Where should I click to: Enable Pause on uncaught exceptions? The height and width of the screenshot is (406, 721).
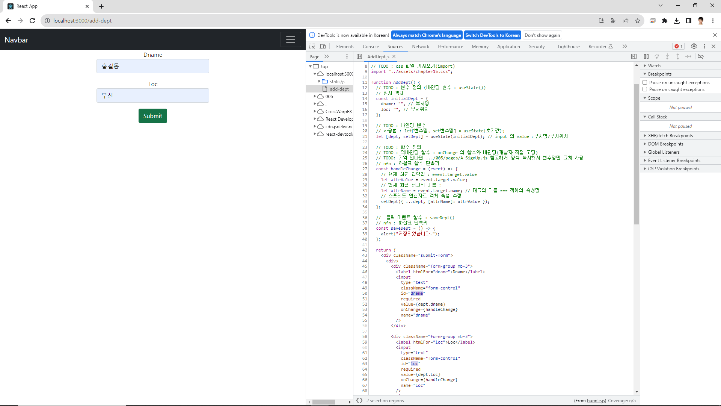(645, 82)
